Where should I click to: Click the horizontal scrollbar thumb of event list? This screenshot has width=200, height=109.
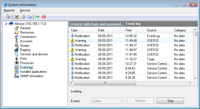(x=105, y=83)
